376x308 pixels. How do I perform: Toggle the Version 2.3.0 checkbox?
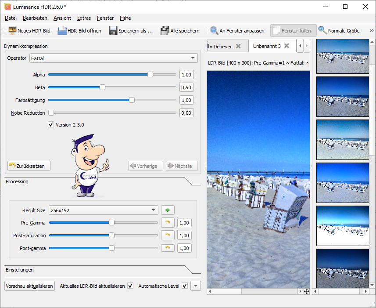pyautogui.click(x=51, y=125)
